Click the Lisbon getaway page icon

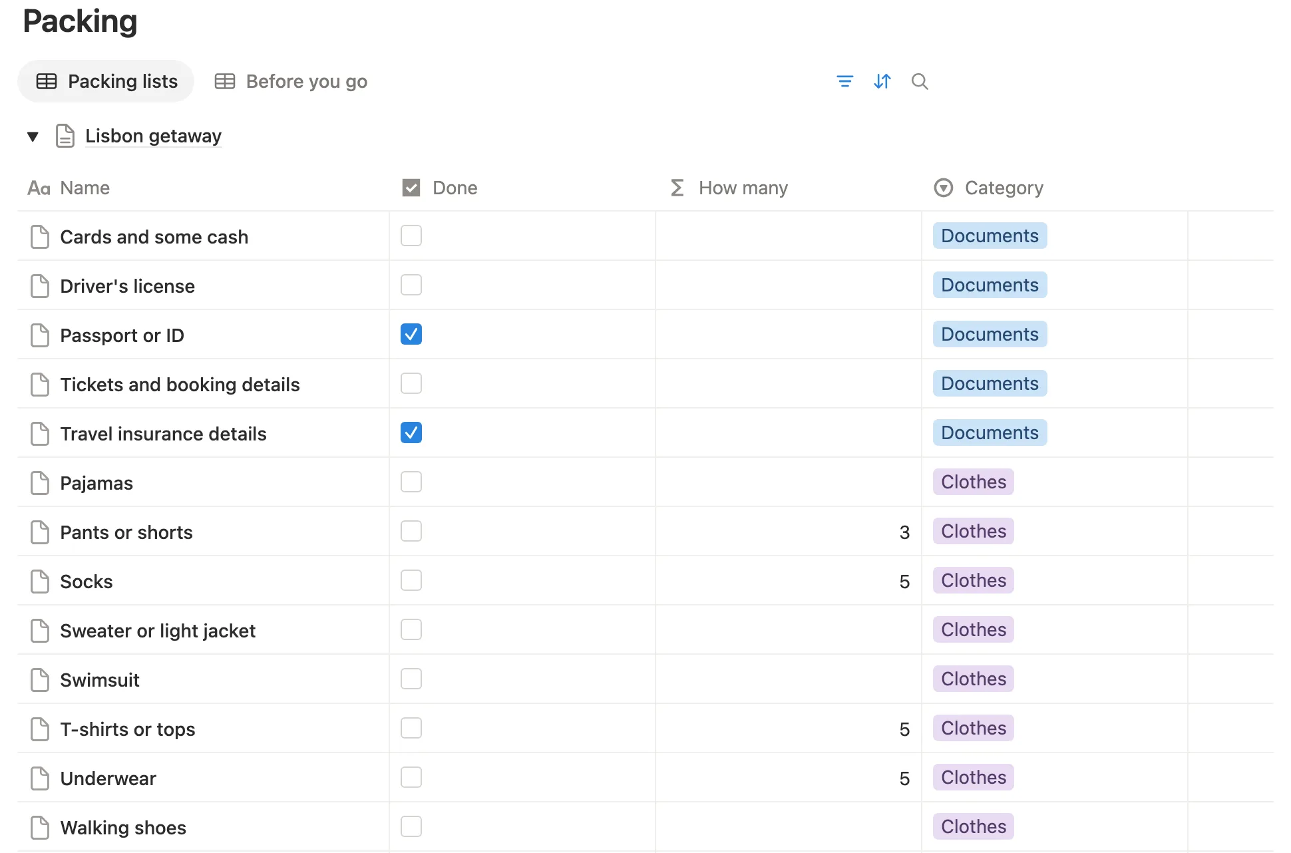(x=65, y=136)
